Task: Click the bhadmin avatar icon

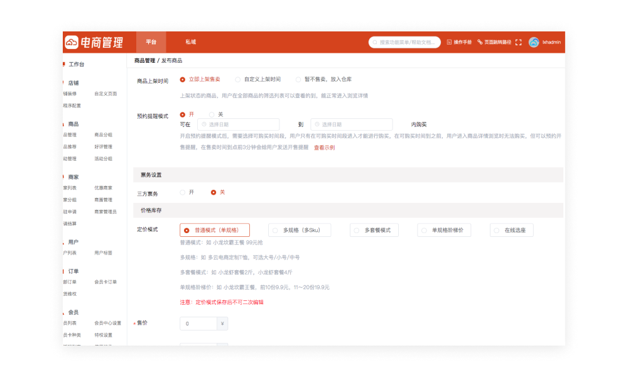Action: coord(533,41)
